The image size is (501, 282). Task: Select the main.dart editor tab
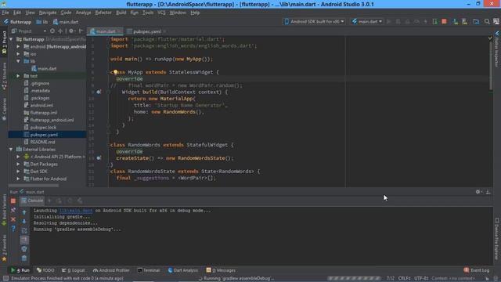[x=106, y=31]
